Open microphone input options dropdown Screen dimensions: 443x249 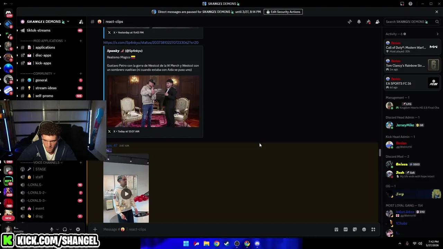point(57,229)
